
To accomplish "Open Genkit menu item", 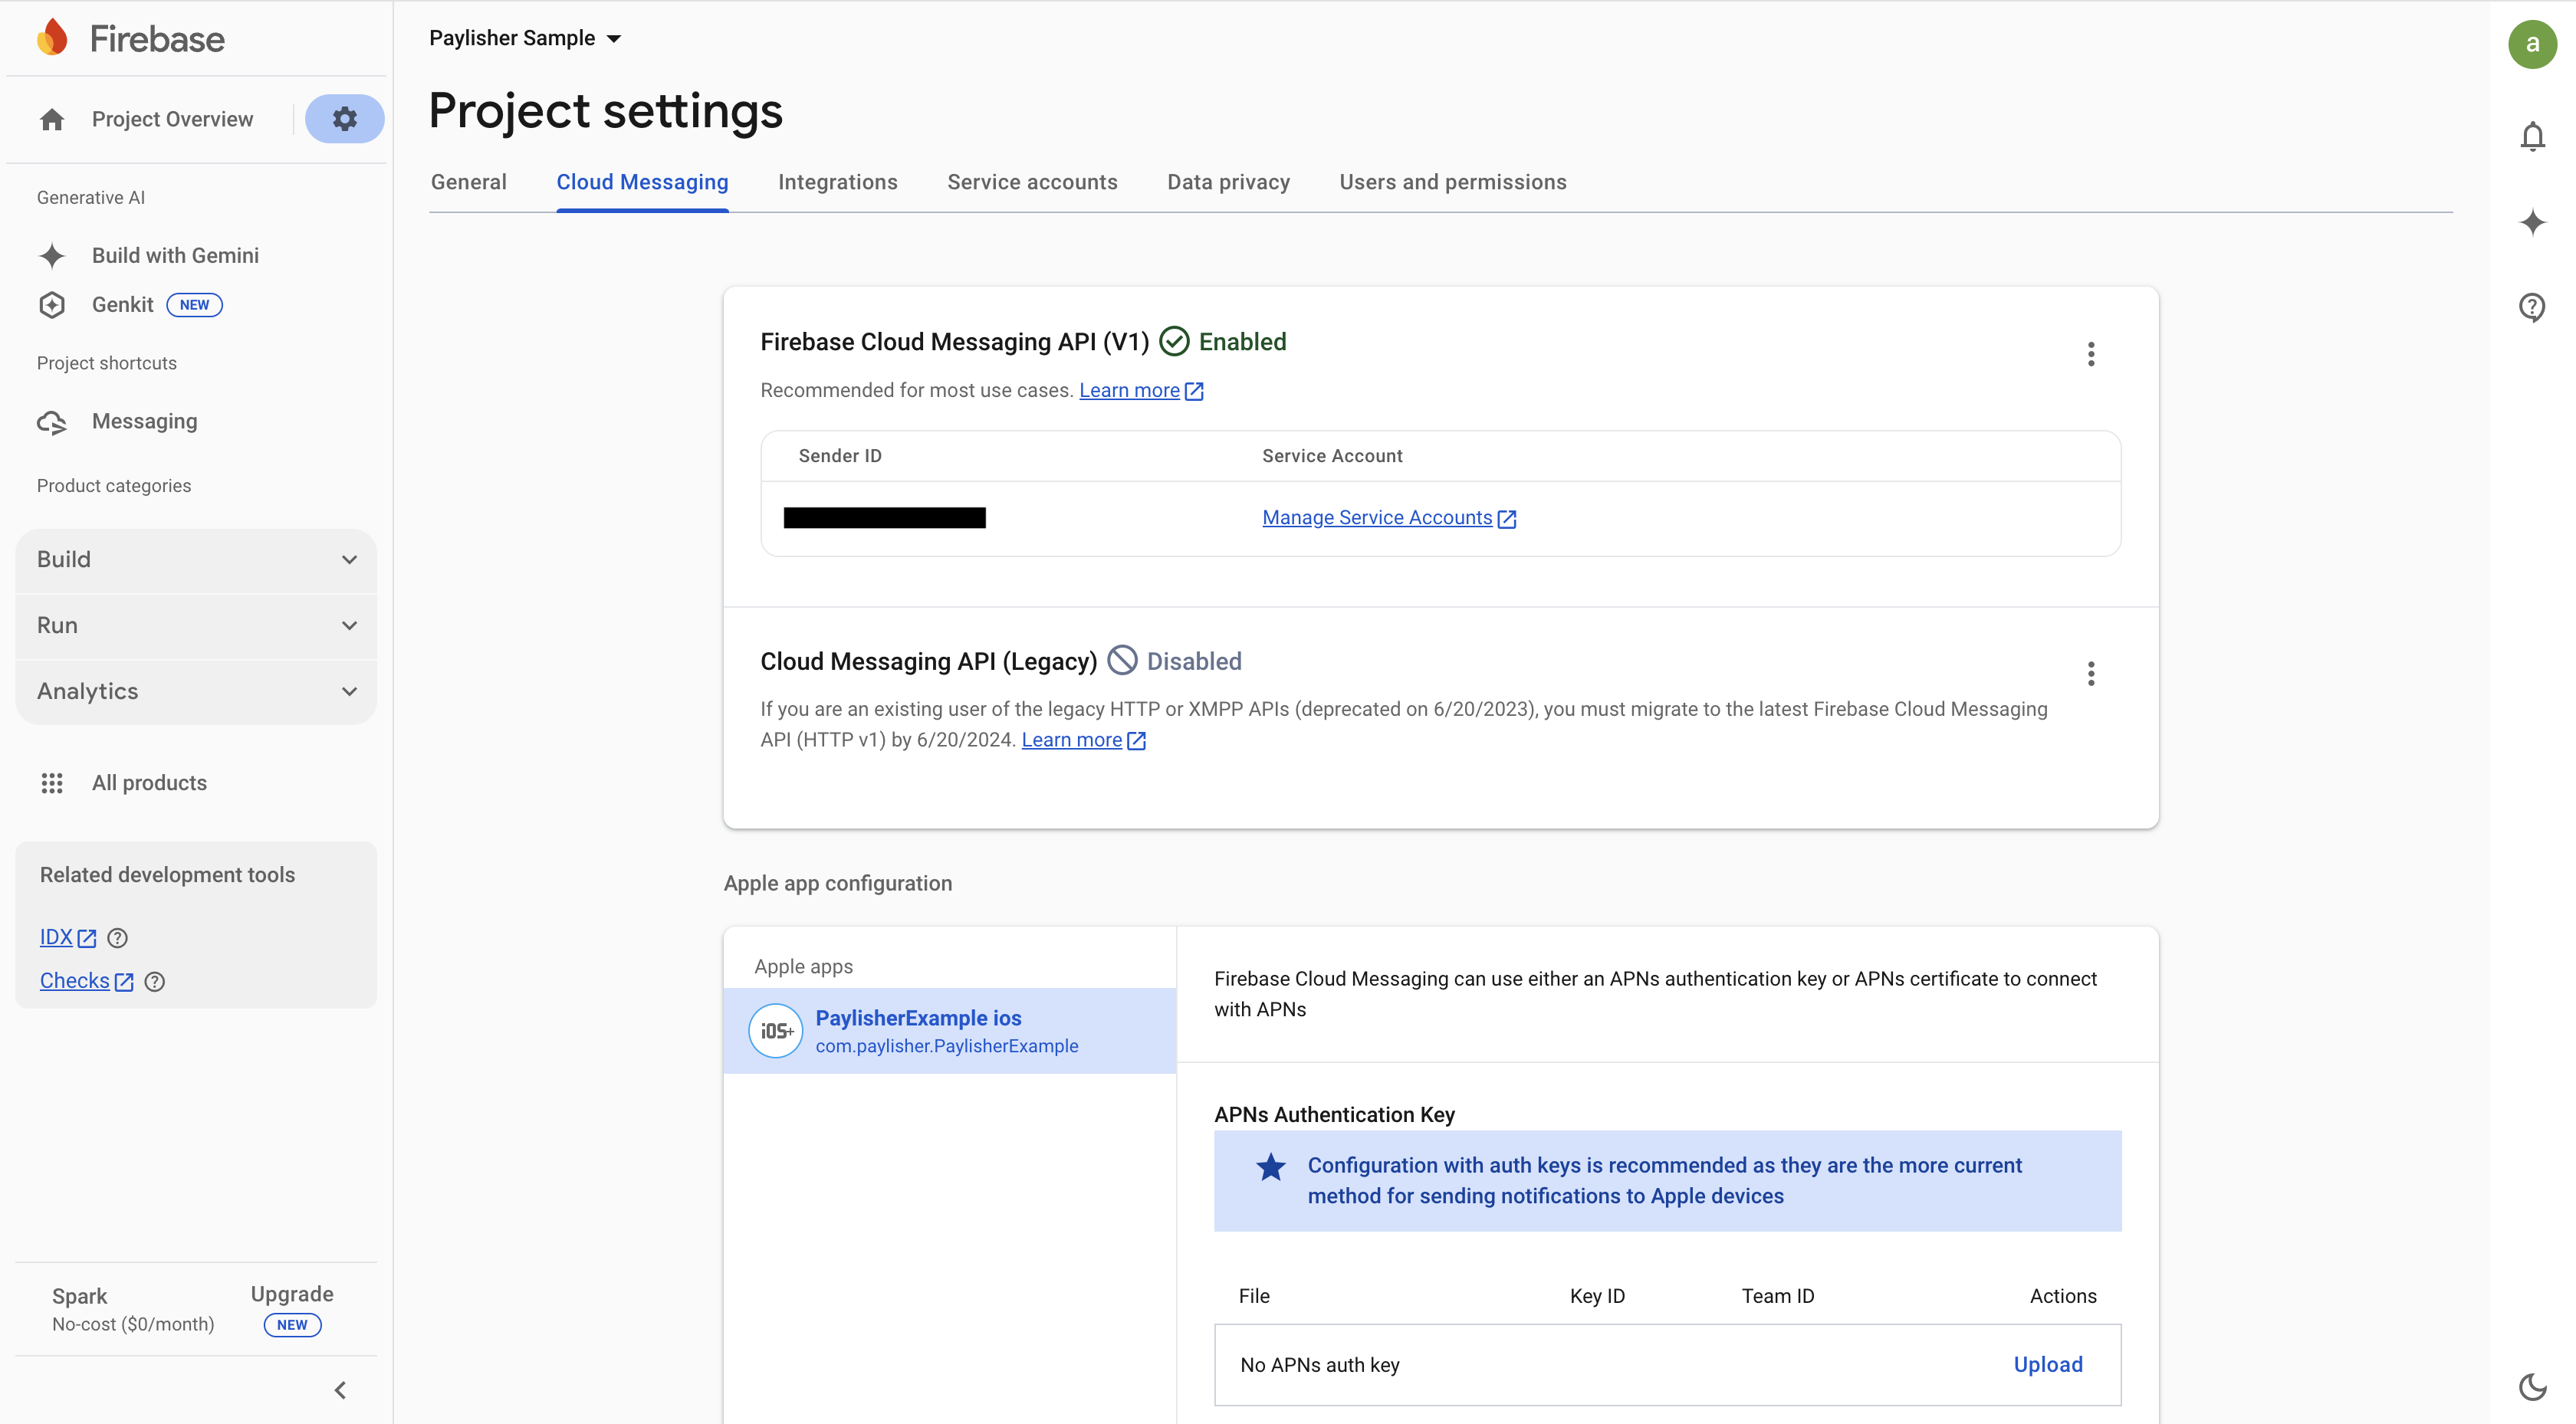I will point(122,305).
